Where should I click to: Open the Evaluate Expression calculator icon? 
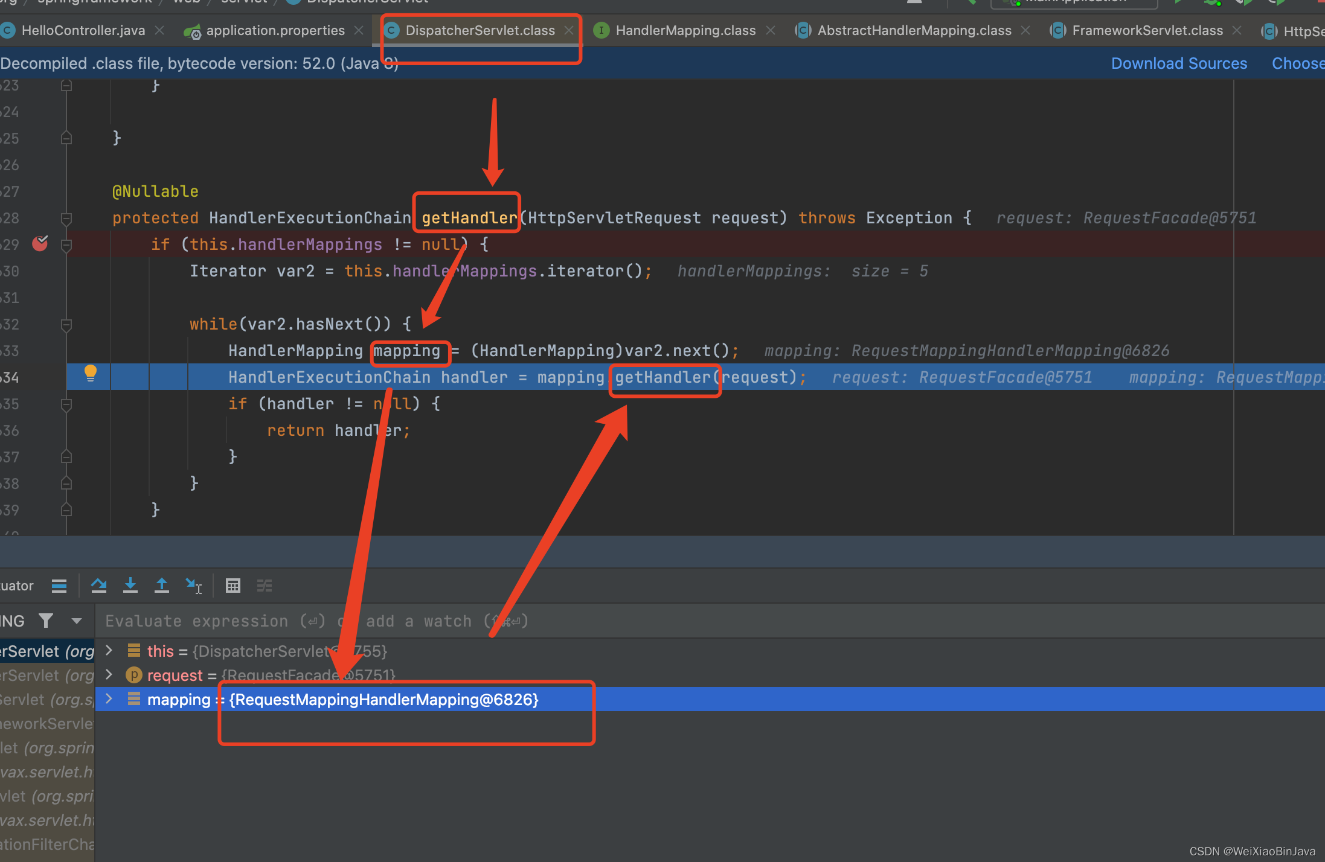tap(233, 585)
